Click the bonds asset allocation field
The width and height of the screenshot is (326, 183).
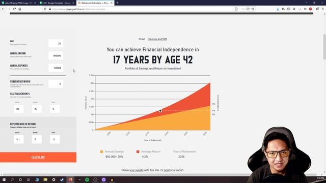(37, 109)
